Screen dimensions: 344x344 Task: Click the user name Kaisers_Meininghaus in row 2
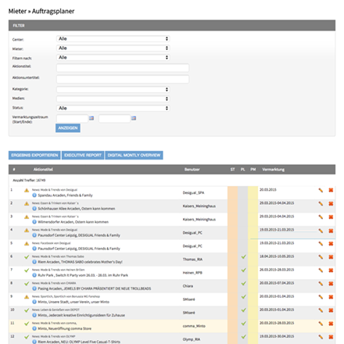(x=199, y=206)
